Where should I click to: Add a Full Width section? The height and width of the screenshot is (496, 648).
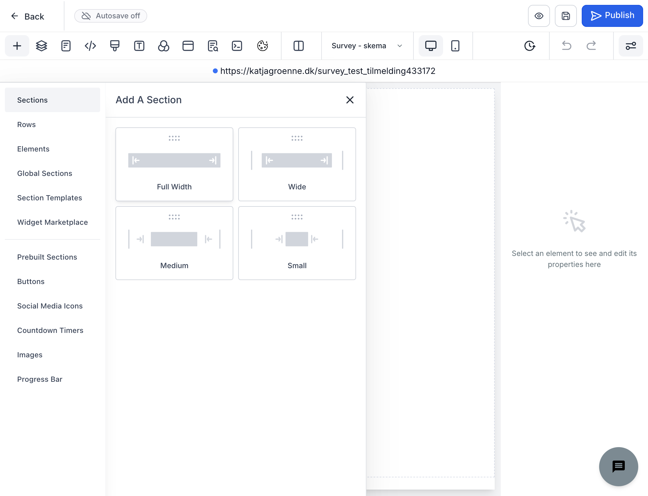pyautogui.click(x=174, y=164)
